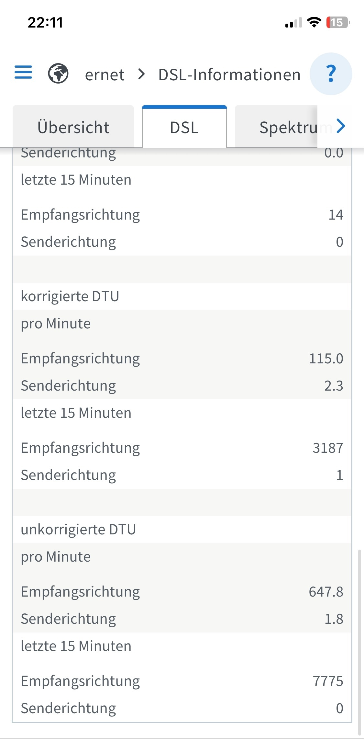Switch to the Übersicht tab
This screenshot has height=742, width=364.
click(73, 126)
